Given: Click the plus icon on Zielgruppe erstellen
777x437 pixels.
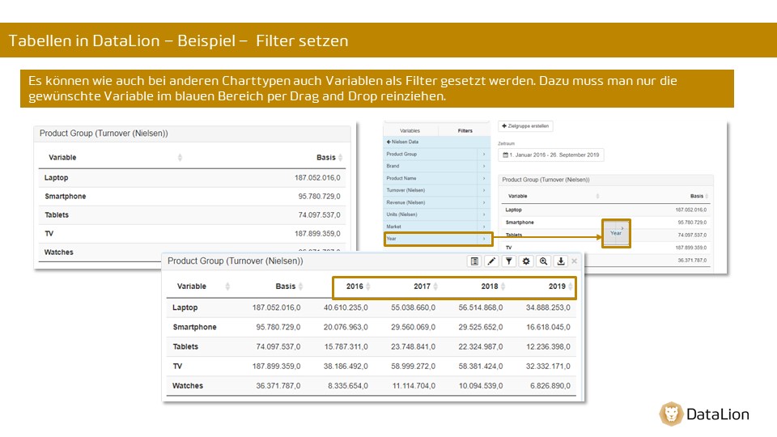Looking at the screenshot, I should (x=504, y=126).
